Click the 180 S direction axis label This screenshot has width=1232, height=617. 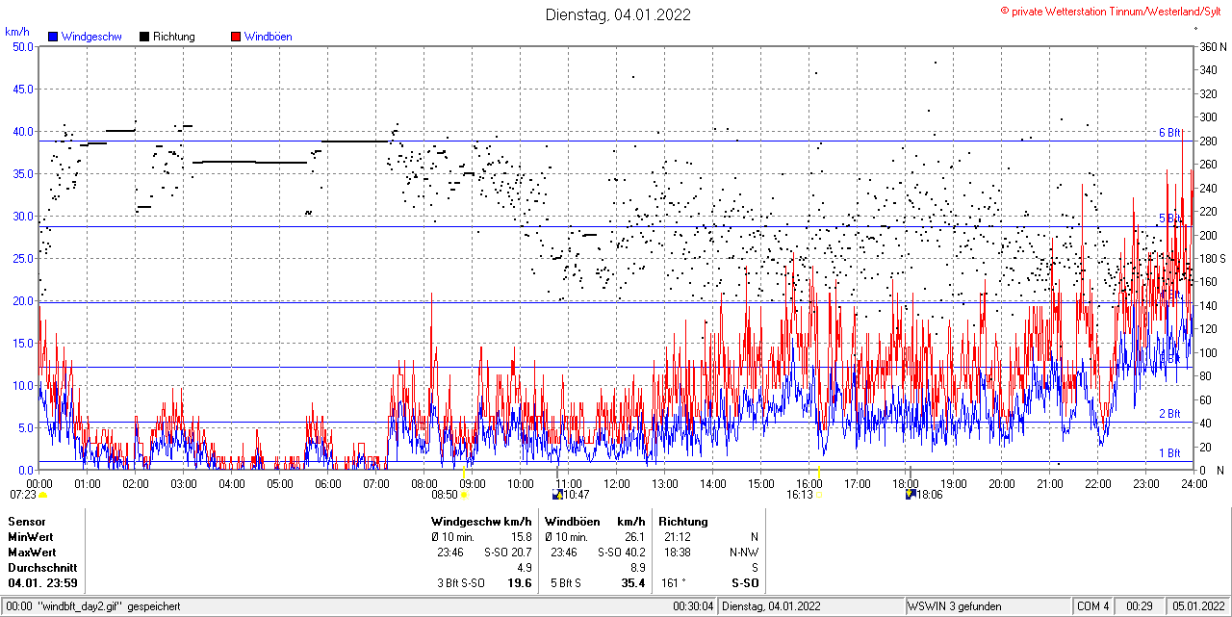tap(1211, 258)
